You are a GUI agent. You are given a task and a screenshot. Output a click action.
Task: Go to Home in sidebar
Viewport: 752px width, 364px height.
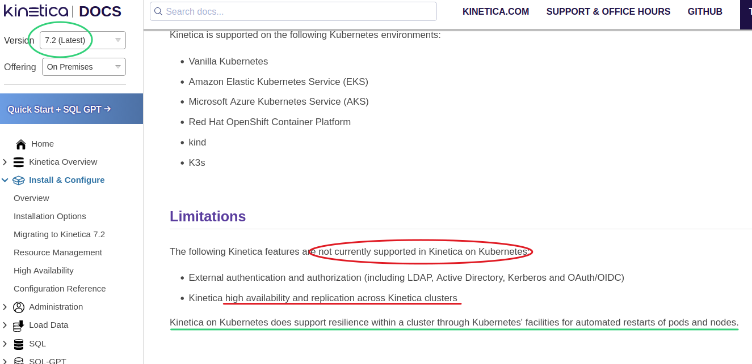(x=43, y=144)
